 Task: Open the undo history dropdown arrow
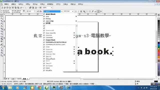[x=23, y=8]
